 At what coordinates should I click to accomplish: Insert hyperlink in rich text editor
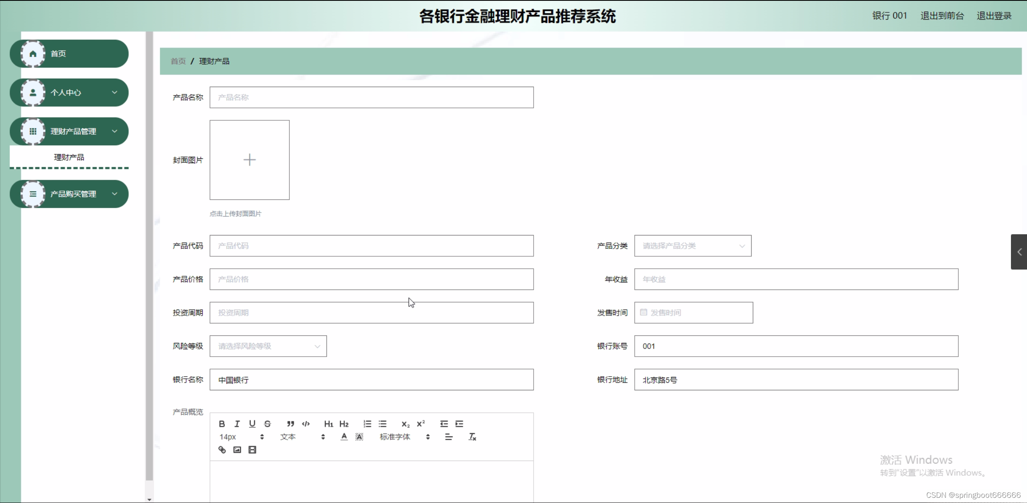222,450
